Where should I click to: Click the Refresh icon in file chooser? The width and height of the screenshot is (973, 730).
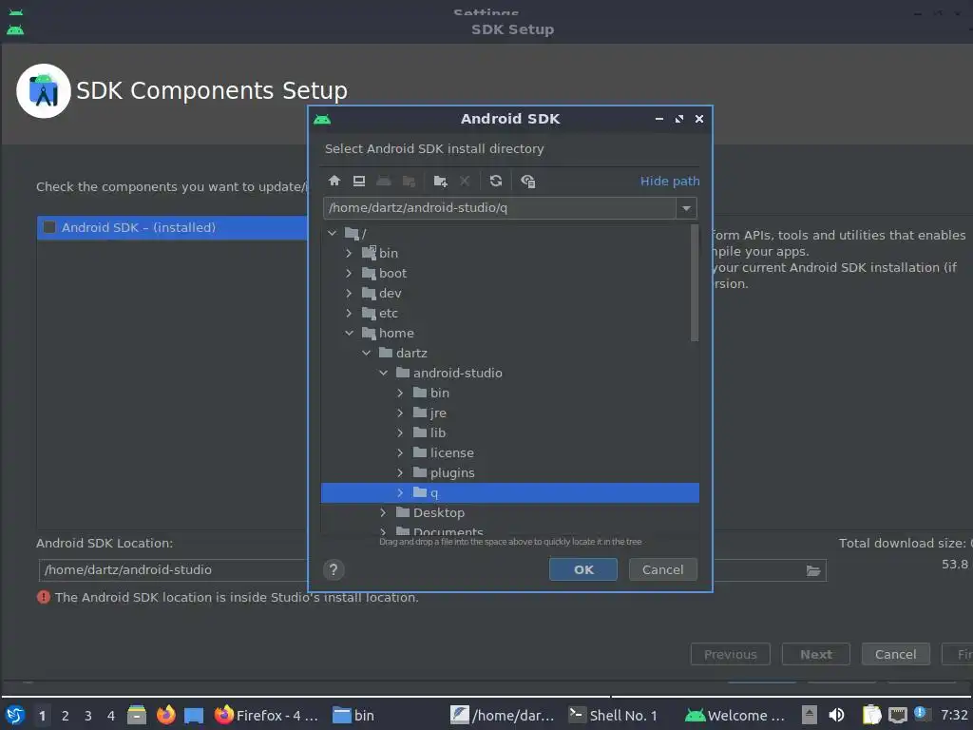(x=495, y=181)
